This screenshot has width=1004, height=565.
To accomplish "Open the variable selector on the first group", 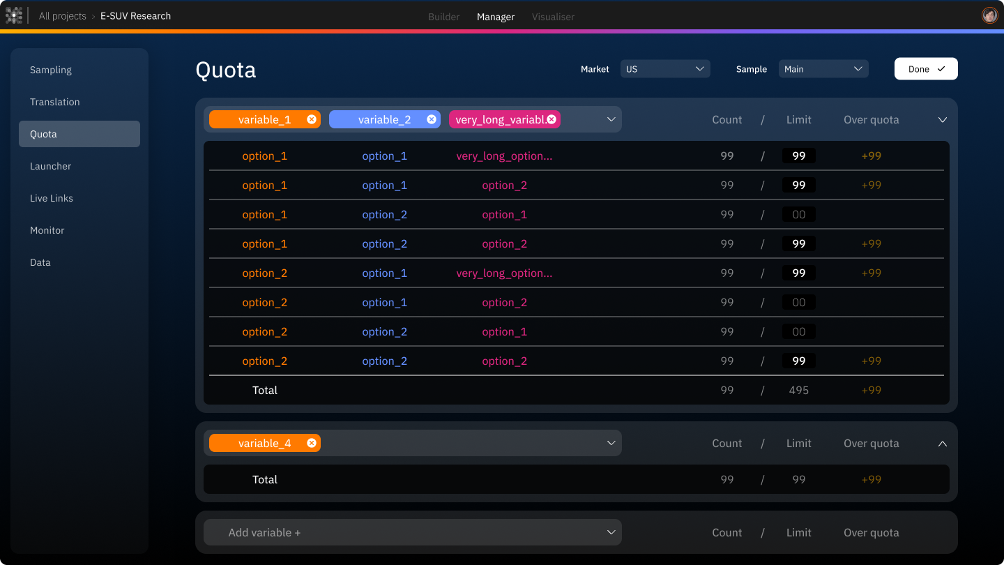I will [x=611, y=119].
